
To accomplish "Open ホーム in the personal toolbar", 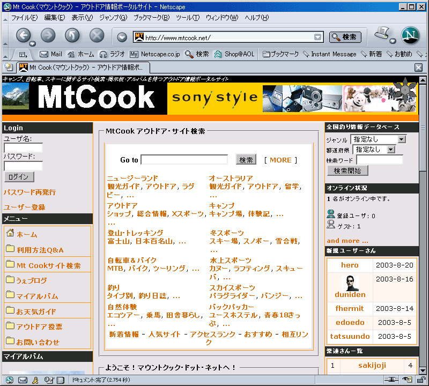I will [x=81, y=54].
